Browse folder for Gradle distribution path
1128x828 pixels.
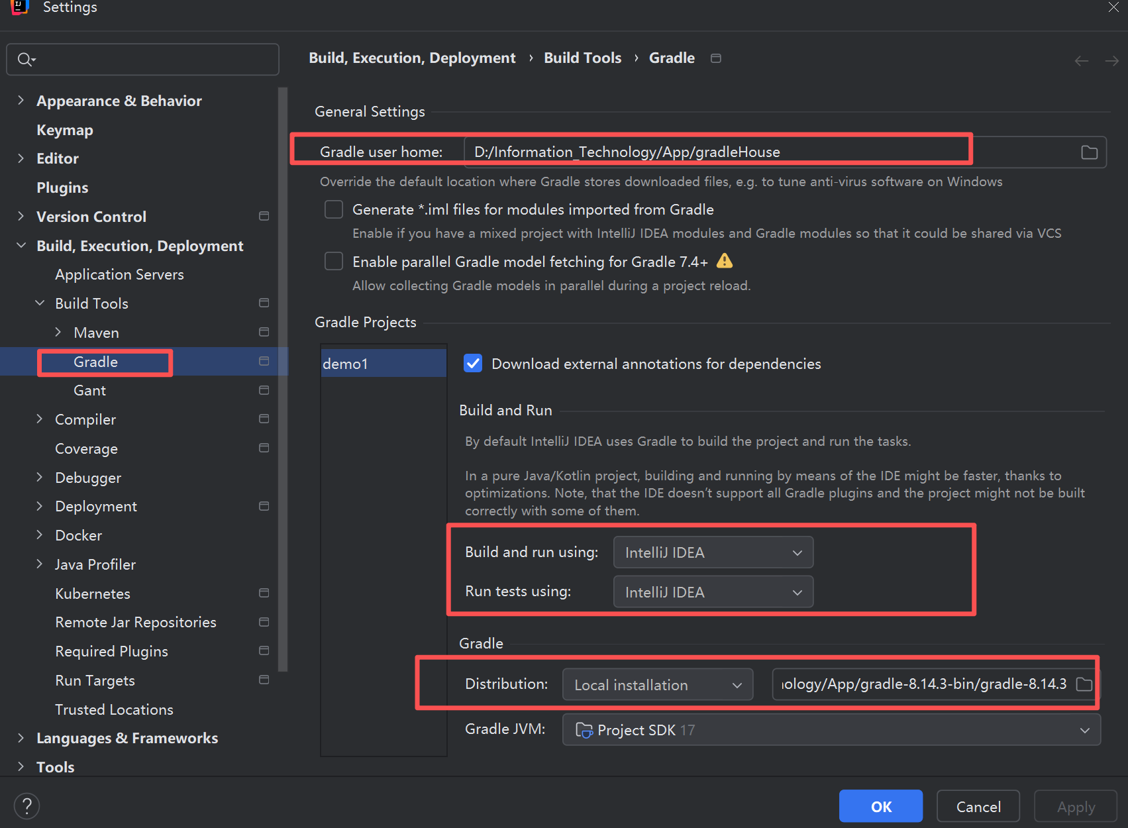pyautogui.click(x=1084, y=684)
